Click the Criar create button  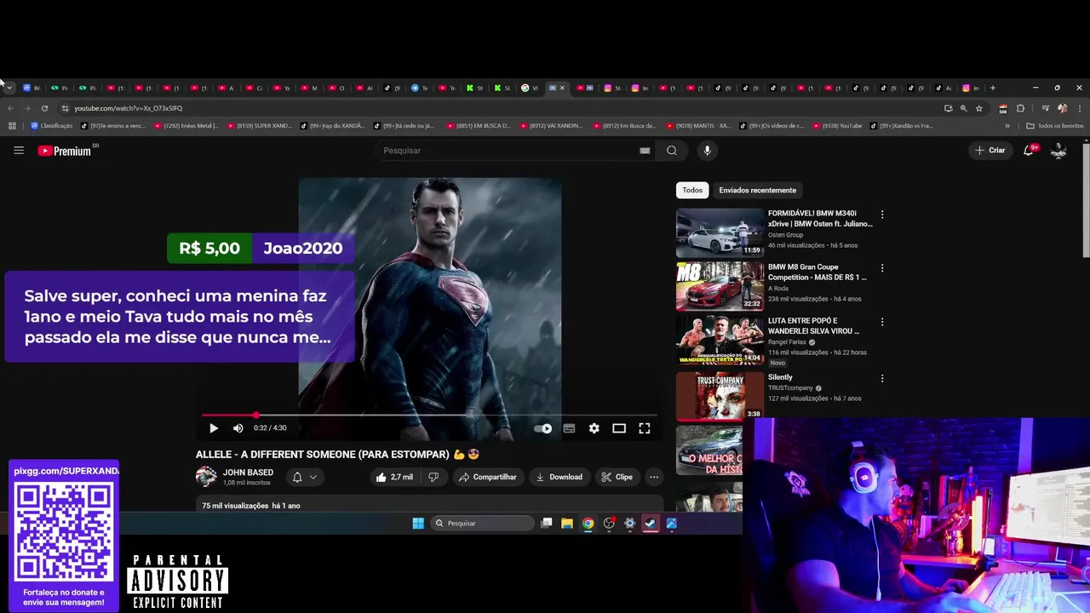pos(990,151)
